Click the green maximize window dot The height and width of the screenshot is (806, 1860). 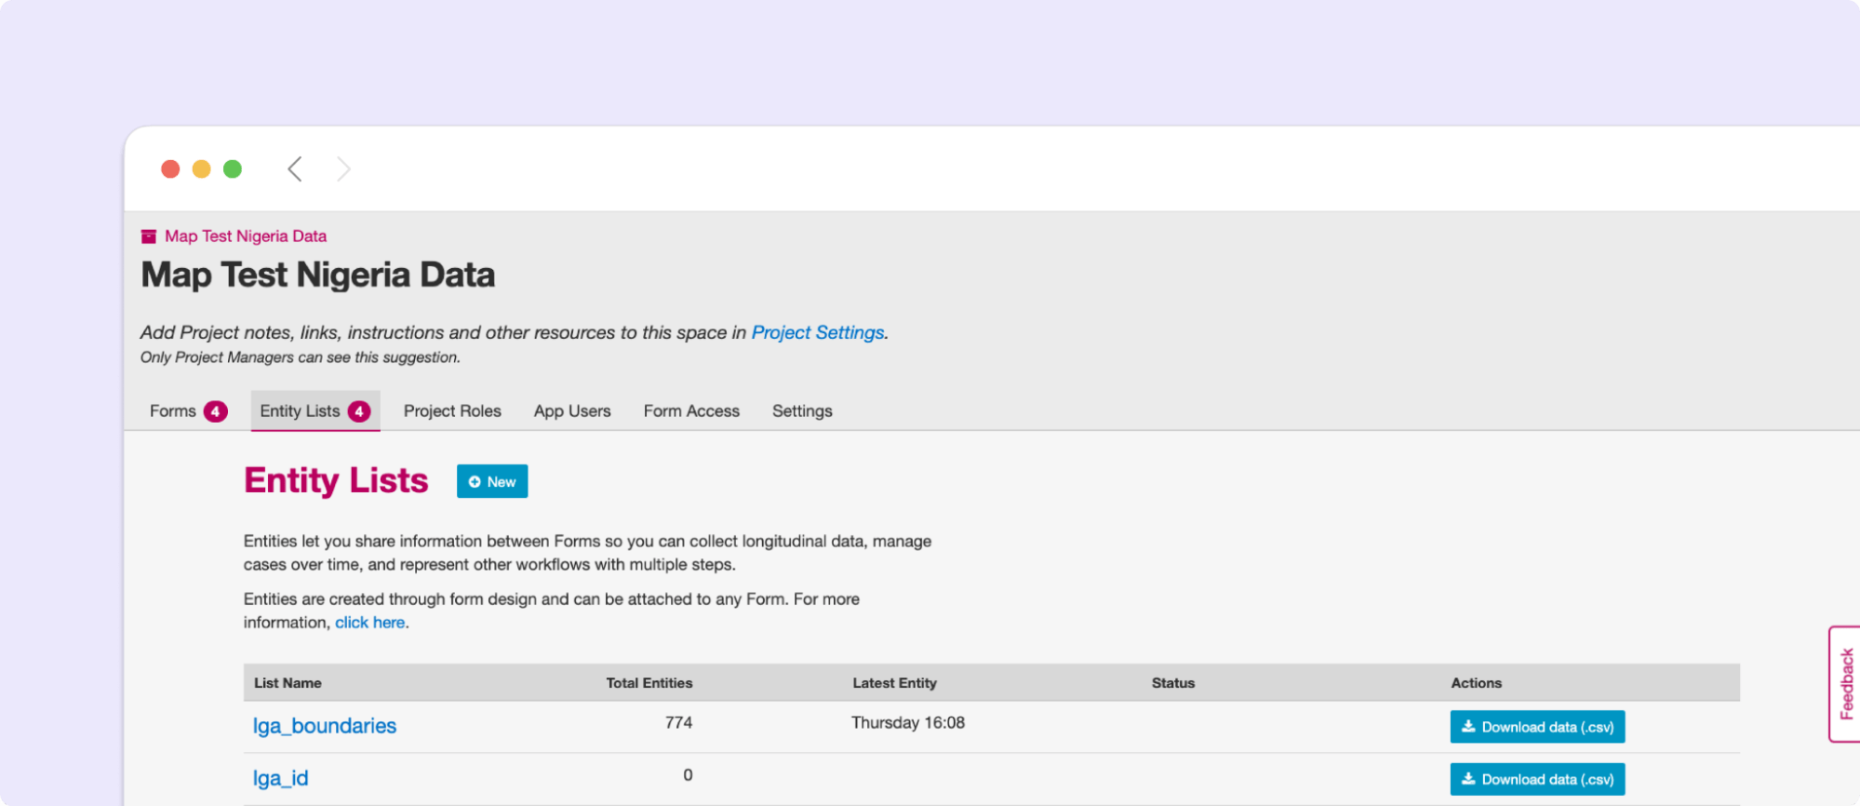[233, 169]
